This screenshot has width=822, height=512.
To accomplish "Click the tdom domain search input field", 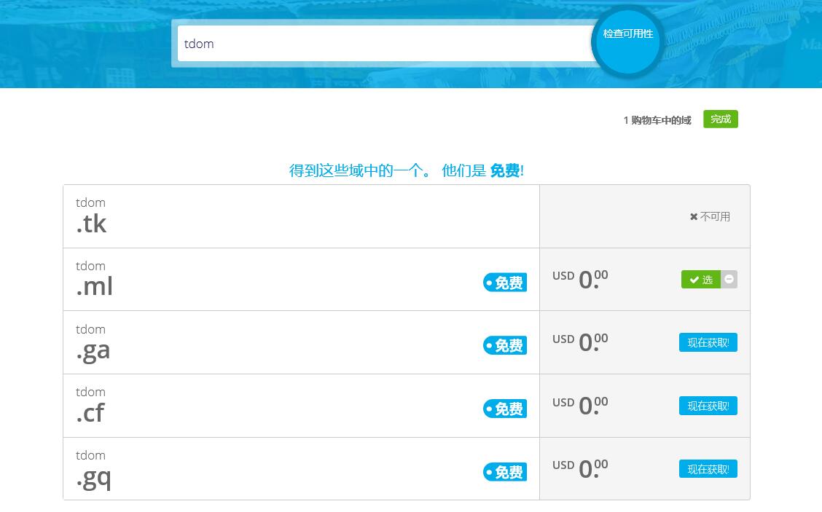I will (x=385, y=44).
